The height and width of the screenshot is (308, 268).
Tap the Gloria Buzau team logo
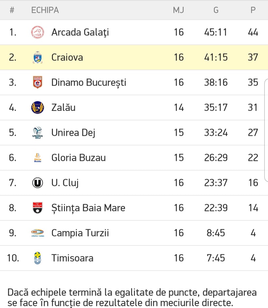tap(37, 158)
